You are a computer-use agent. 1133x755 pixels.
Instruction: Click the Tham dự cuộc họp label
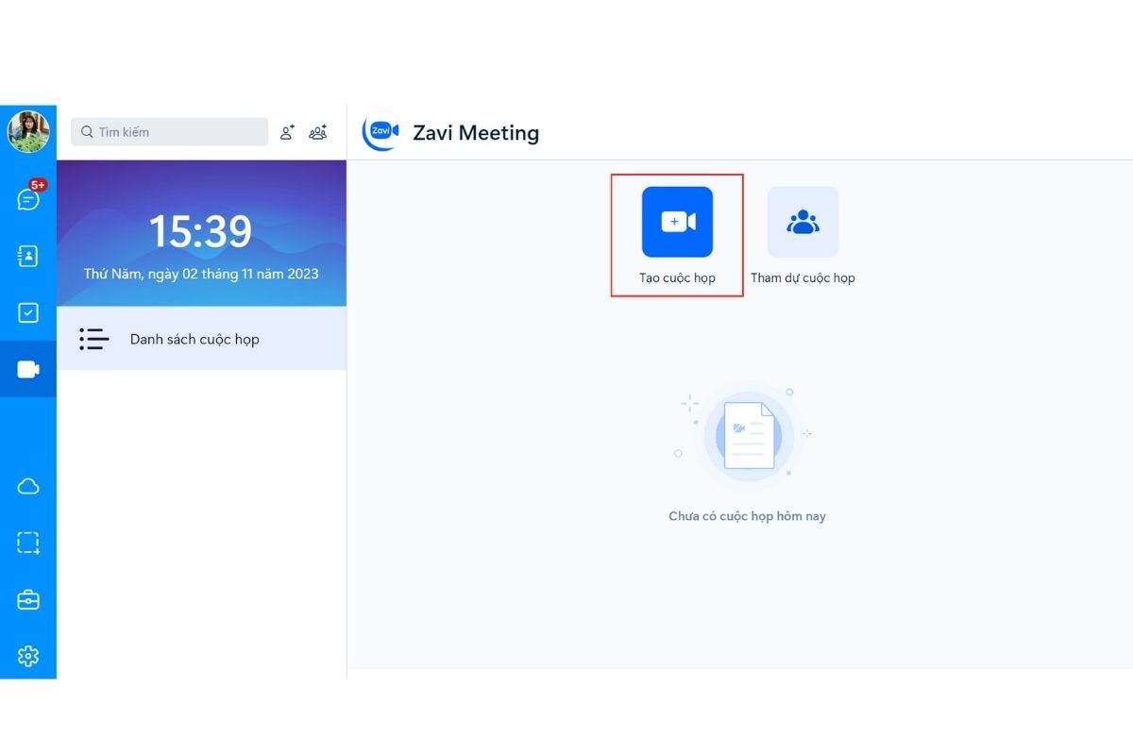[x=803, y=278]
